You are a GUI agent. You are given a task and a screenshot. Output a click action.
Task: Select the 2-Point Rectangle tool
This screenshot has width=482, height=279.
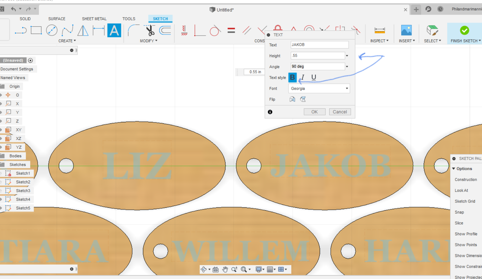click(36, 30)
